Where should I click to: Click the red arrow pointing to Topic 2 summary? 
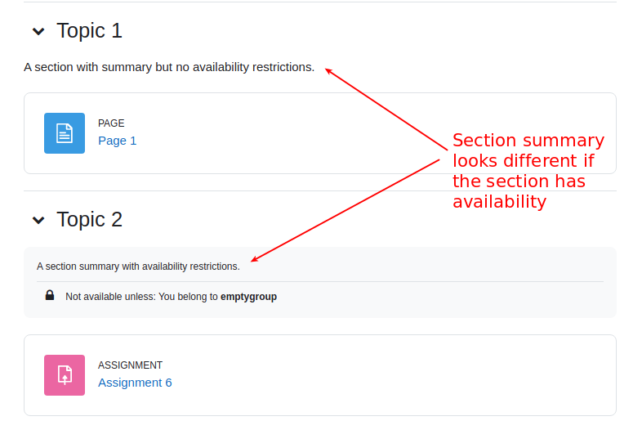(346, 210)
